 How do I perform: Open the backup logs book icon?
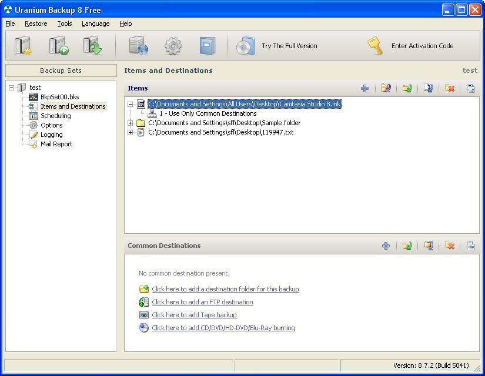point(207,46)
